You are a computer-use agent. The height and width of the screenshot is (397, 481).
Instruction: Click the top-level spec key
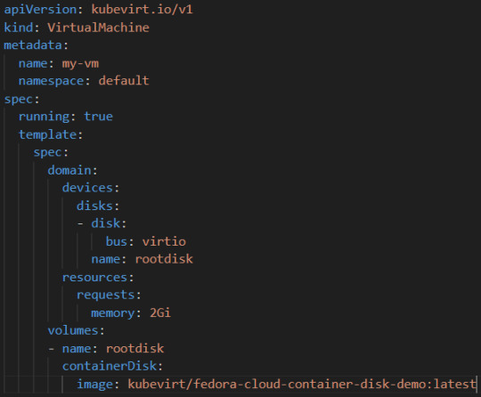click(19, 100)
